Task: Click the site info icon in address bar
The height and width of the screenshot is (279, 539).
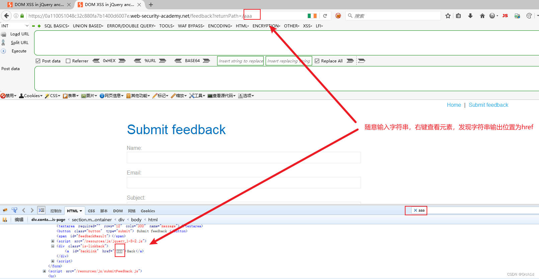Action: click(x=16, y=16)
